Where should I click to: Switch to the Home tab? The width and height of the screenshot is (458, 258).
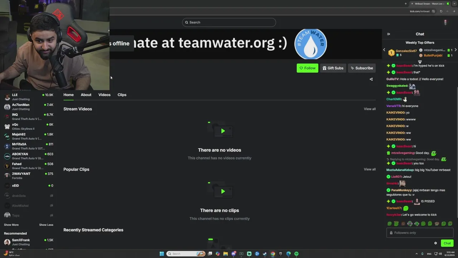point(68,95)
